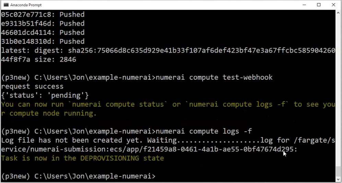The width and height of the screenshot is (342, 183).
Task: Click the status pending dictionary output
Action: coord(45,95)
